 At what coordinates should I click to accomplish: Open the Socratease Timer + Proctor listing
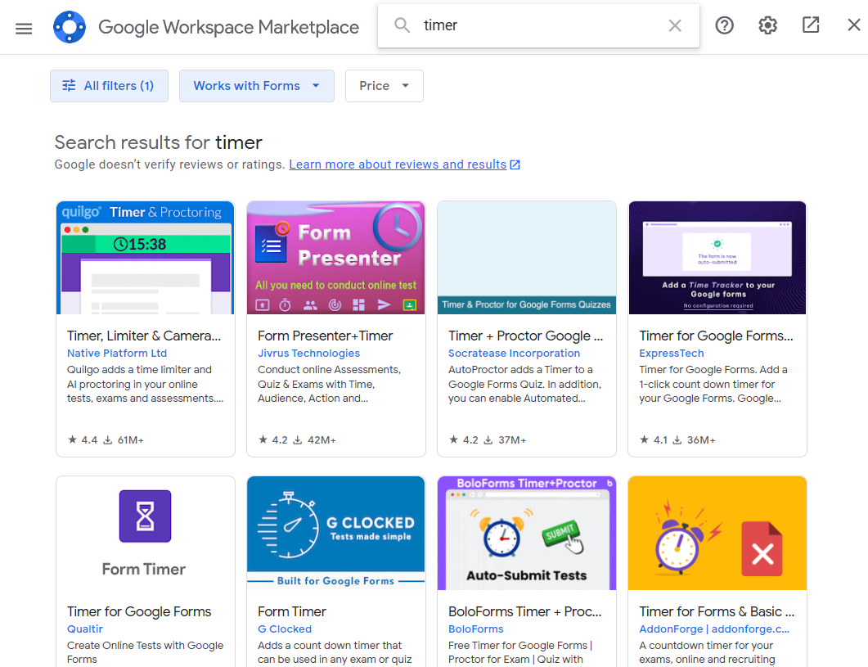pyautogui.click(x=526, y=336)
